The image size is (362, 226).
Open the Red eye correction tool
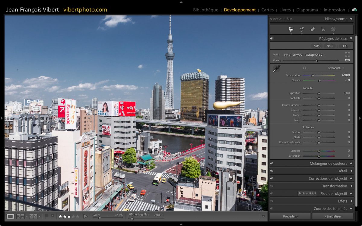tap(323, 29)
